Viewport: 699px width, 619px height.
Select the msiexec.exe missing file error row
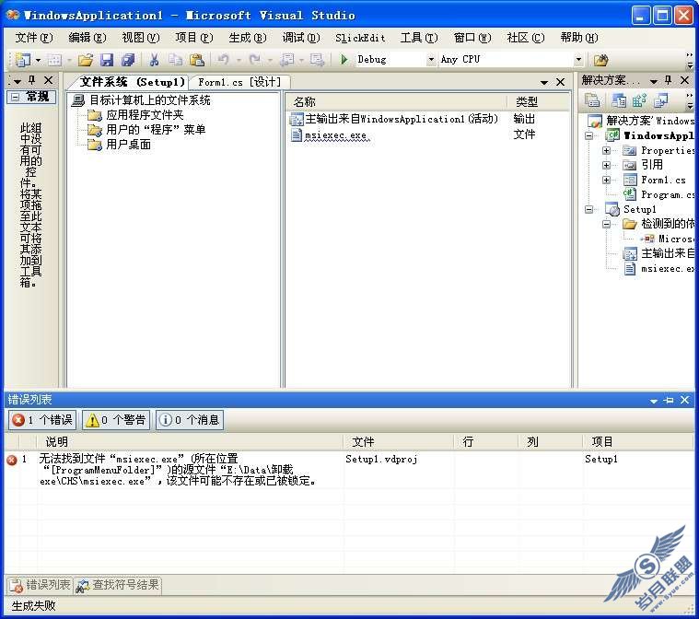(x=349, y=470)
